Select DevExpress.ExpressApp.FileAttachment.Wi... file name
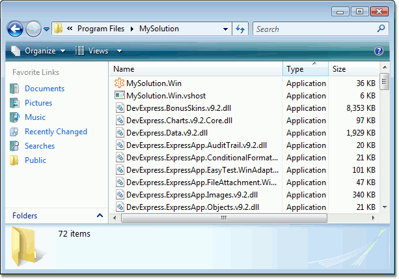The image size is (399, 279). 201,183
